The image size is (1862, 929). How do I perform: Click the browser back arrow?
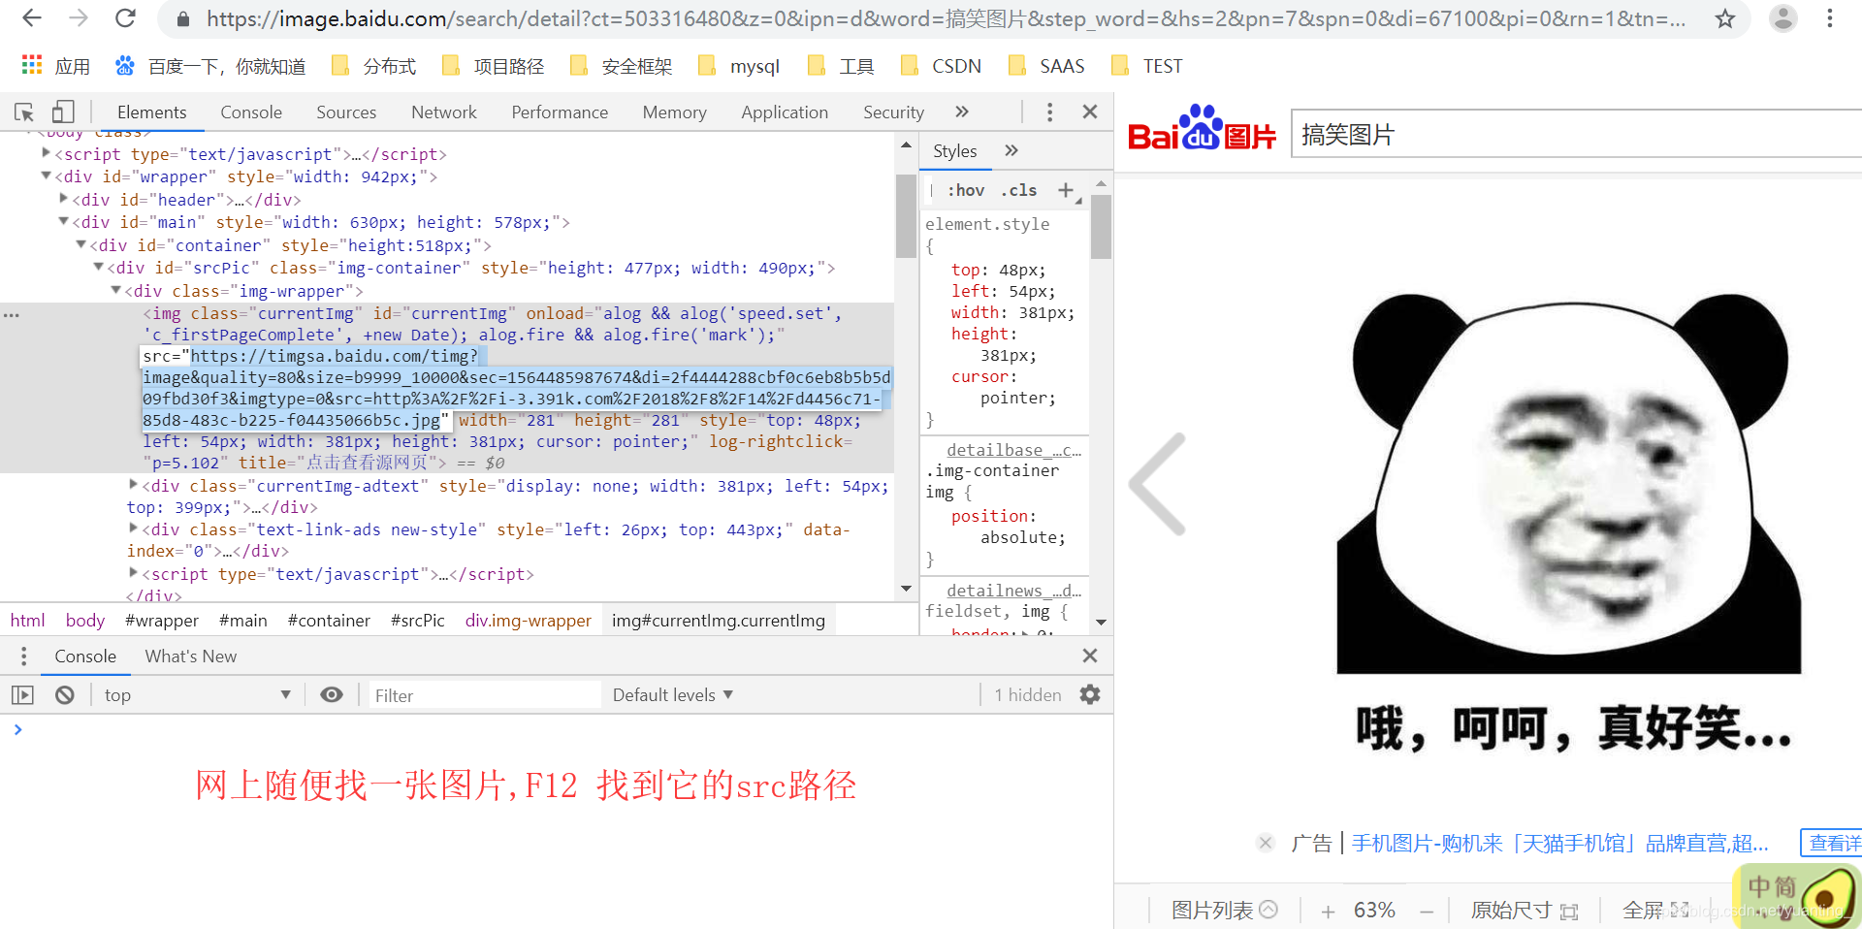coord(31,18)
